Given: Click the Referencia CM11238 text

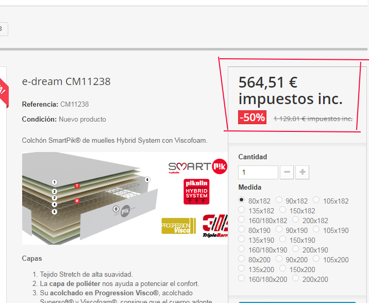Looking at the screenshot, I should click(55, 104).
